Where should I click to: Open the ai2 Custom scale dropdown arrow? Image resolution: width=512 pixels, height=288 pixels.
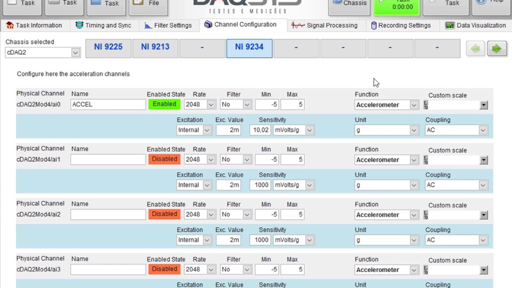484,215
